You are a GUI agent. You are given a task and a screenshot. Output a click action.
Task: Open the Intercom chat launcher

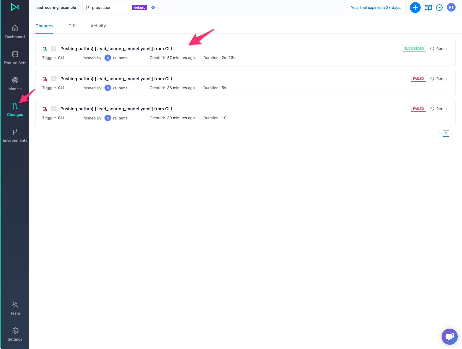[x=450, y=337]
